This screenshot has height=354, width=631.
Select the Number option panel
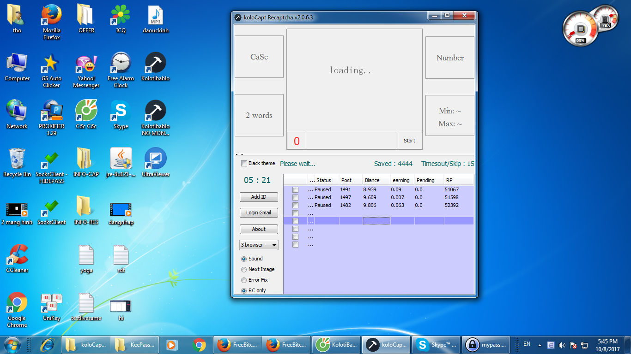coord(450,58)
